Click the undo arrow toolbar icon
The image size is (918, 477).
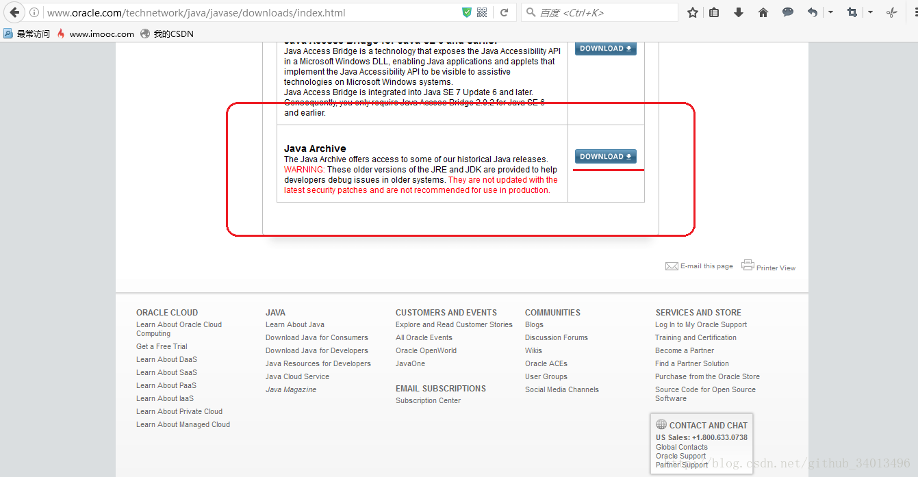(813, 12)
